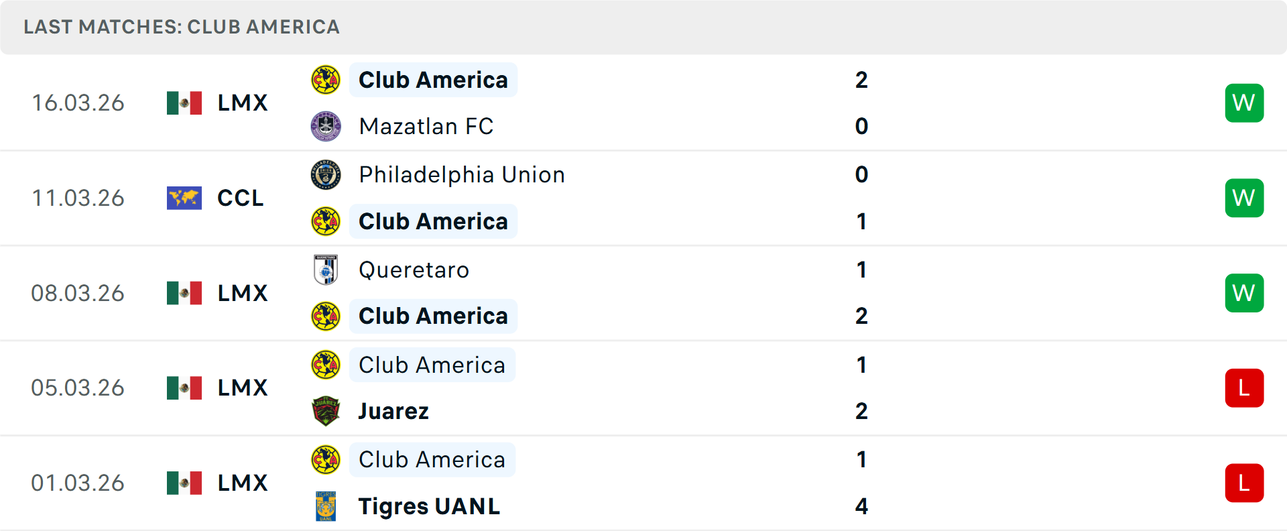Click the red L badge for Juarez match
Screen dimensions: 1287x531
click(1244, 388)
